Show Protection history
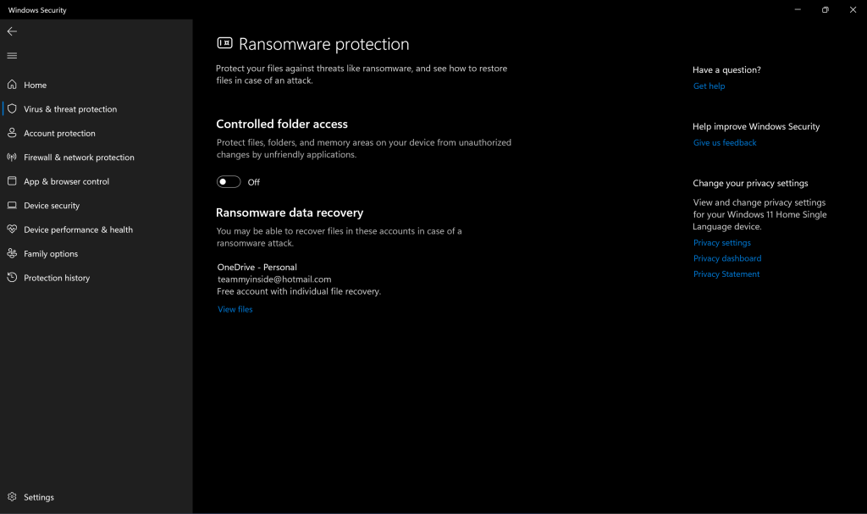 click(57, 278)
